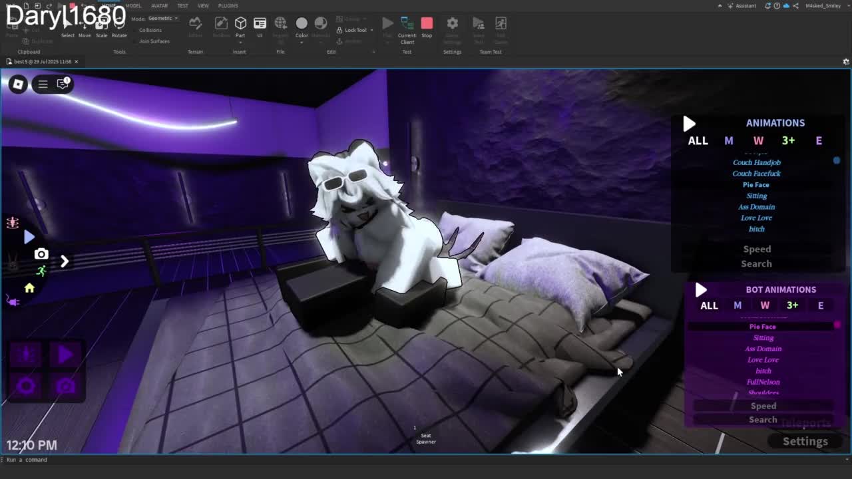The width and height of the screenshot is (852, 479).
Task: Click the white camera icon
Action: point(41,254)
